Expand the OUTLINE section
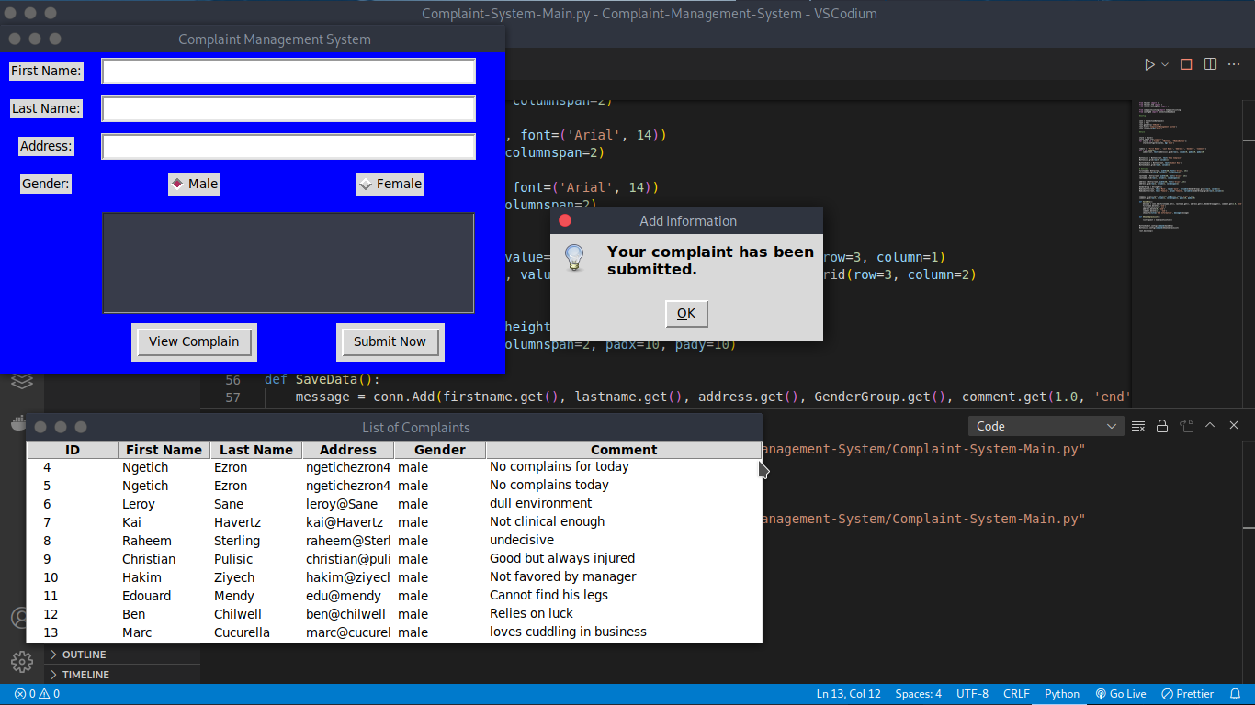1255x705 pixels. coord(84,655)
